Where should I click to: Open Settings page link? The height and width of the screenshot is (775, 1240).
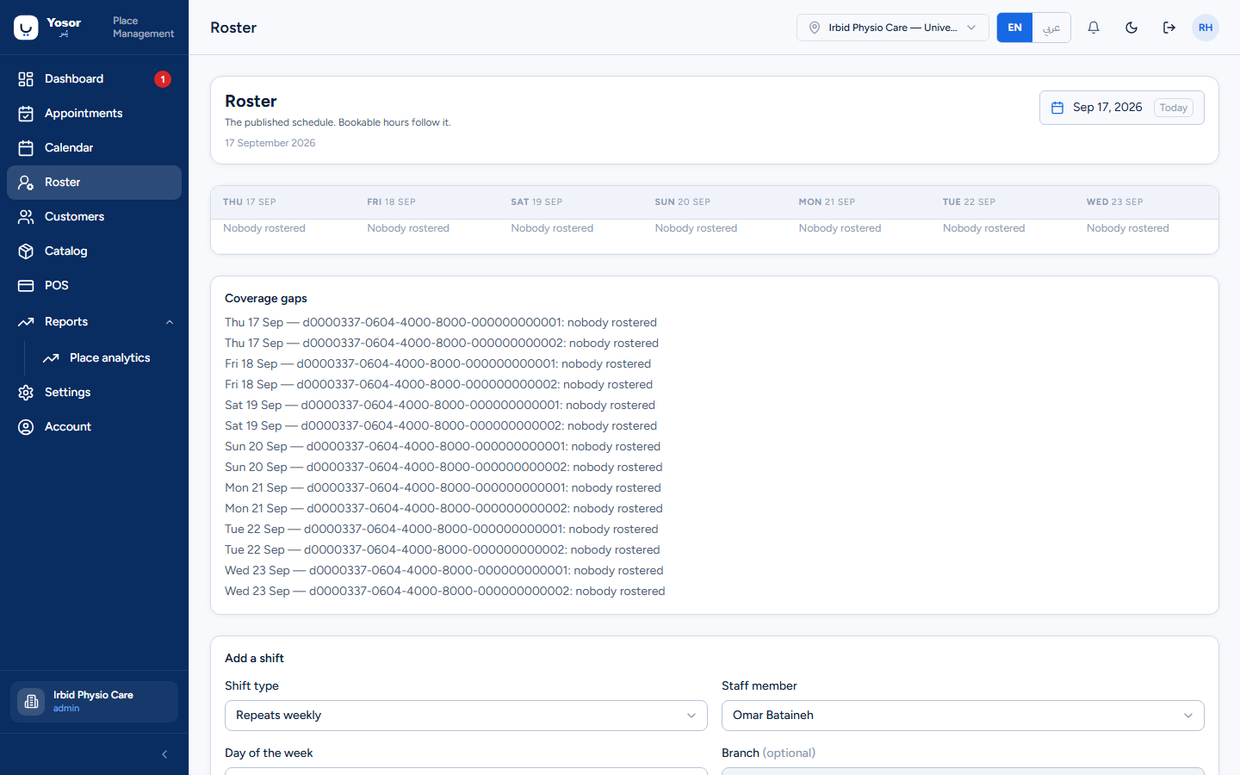pyautogui.click(x=94, y=393)
